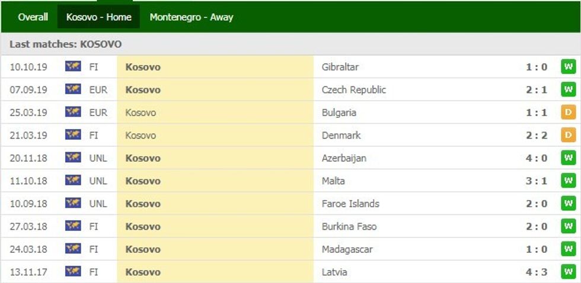This screenshot has width=581, height=283.
Task: Click the flag icon for the Czech Republic match
Action: tap(73, 89)
